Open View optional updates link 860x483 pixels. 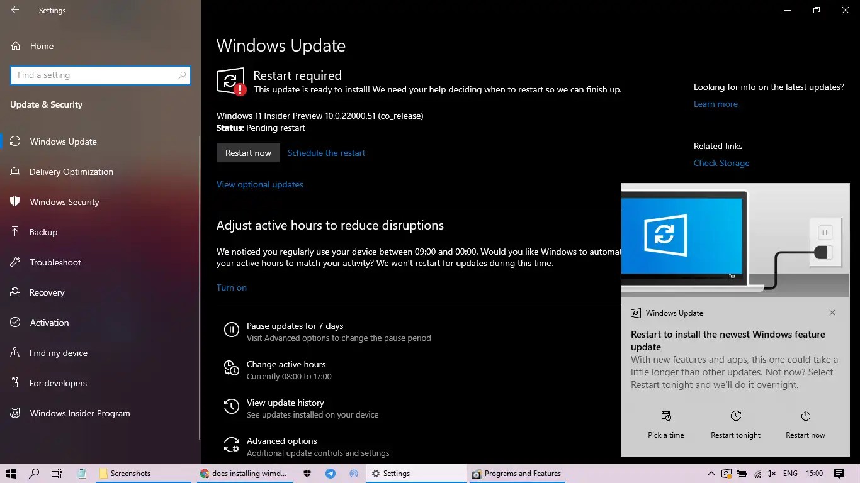click(x=260, y=184)
